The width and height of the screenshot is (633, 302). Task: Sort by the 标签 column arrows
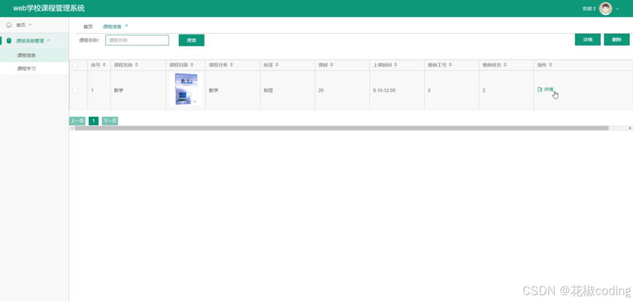[x=277, y=65]
